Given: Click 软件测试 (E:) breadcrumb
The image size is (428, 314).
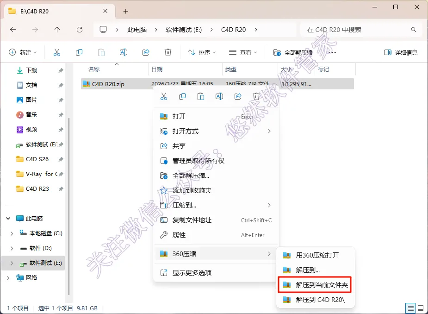Looking at the screenshot, I should click(x=184, y=30).
